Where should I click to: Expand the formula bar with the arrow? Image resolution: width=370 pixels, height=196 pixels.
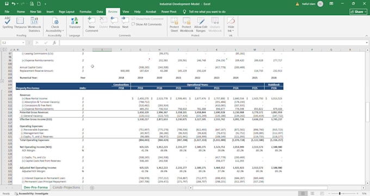click(367, 43)
